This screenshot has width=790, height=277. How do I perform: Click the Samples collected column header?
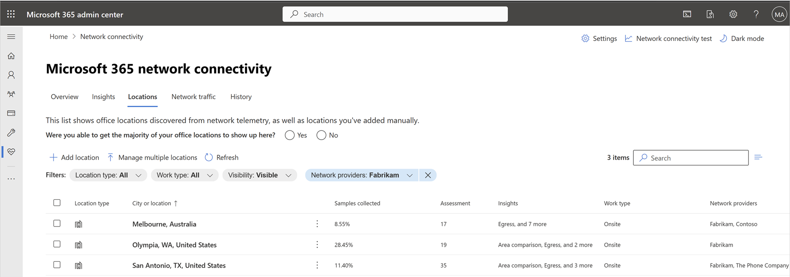pos(357,203)
